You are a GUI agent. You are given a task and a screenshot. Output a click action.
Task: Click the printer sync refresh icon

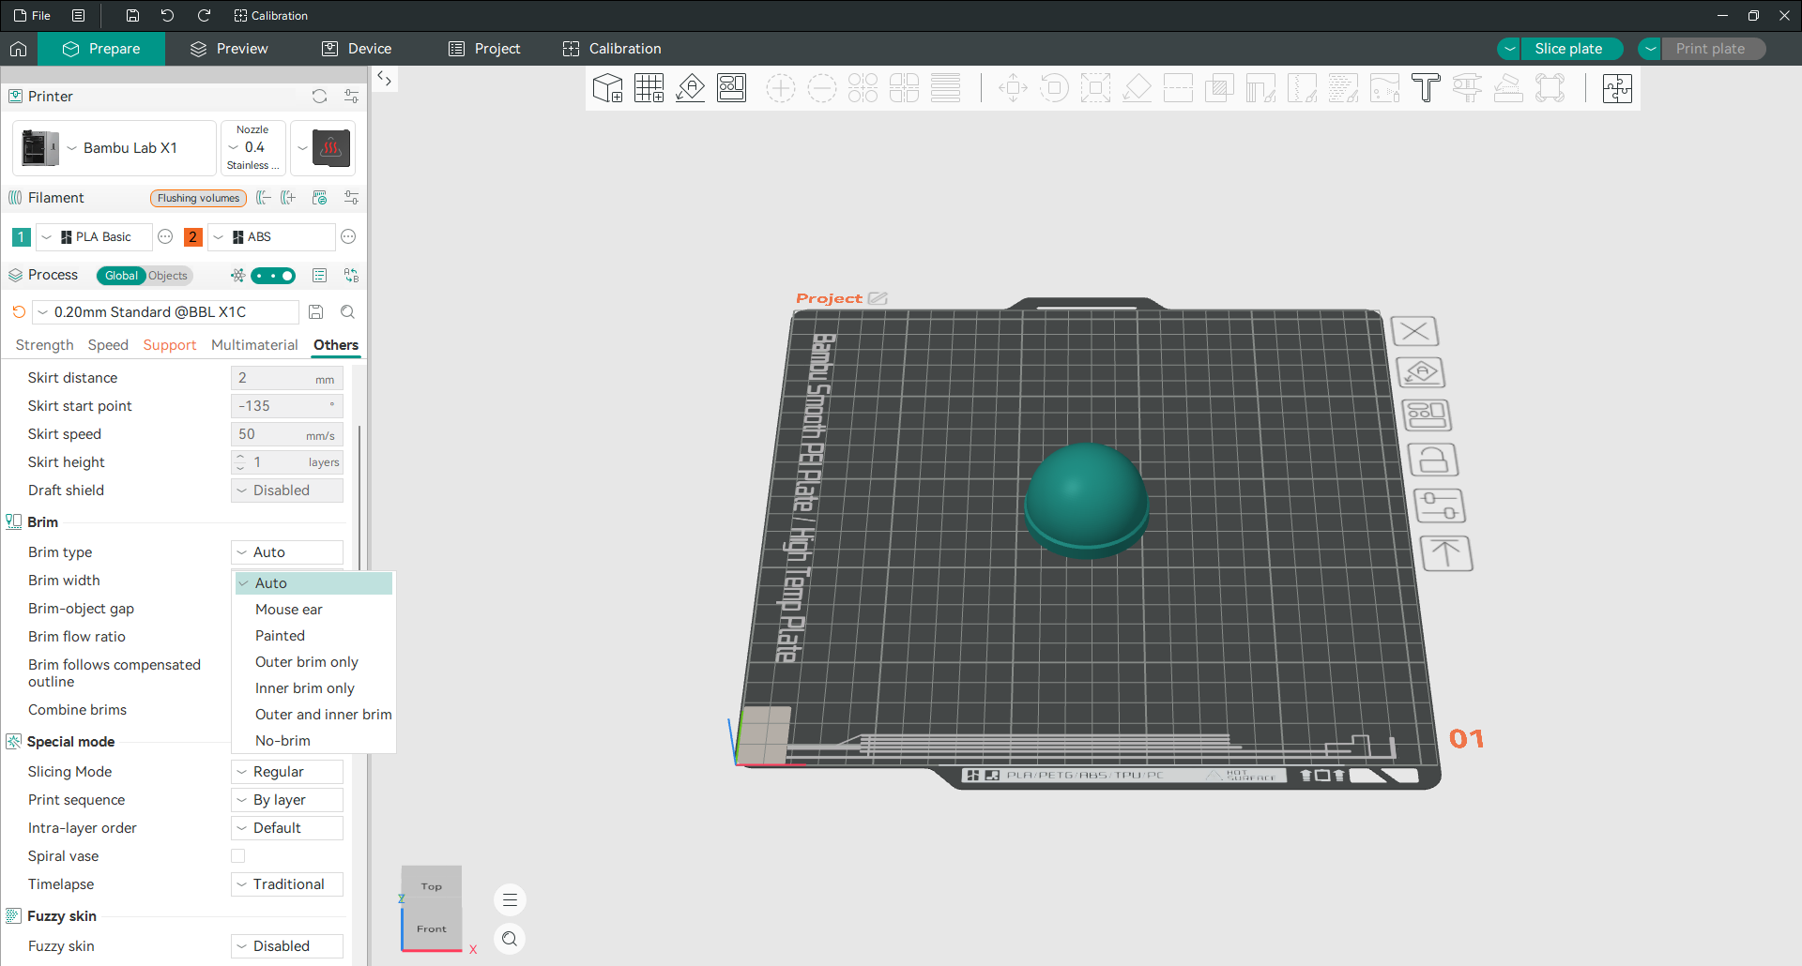coord(320,97)
